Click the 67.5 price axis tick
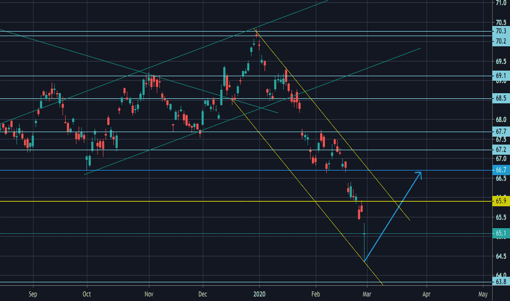510x301 pixels. (x=501, y=140)
